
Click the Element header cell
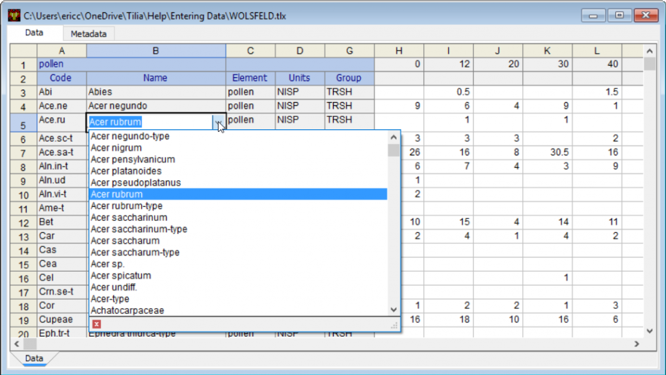click(x=250, y=78)
